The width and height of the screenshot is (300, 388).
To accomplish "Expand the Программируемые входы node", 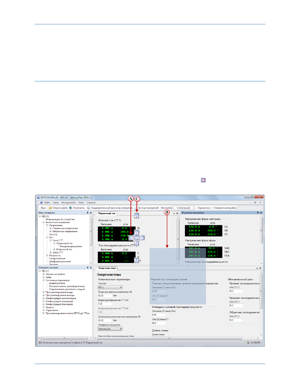I will (x=44, y=292).
